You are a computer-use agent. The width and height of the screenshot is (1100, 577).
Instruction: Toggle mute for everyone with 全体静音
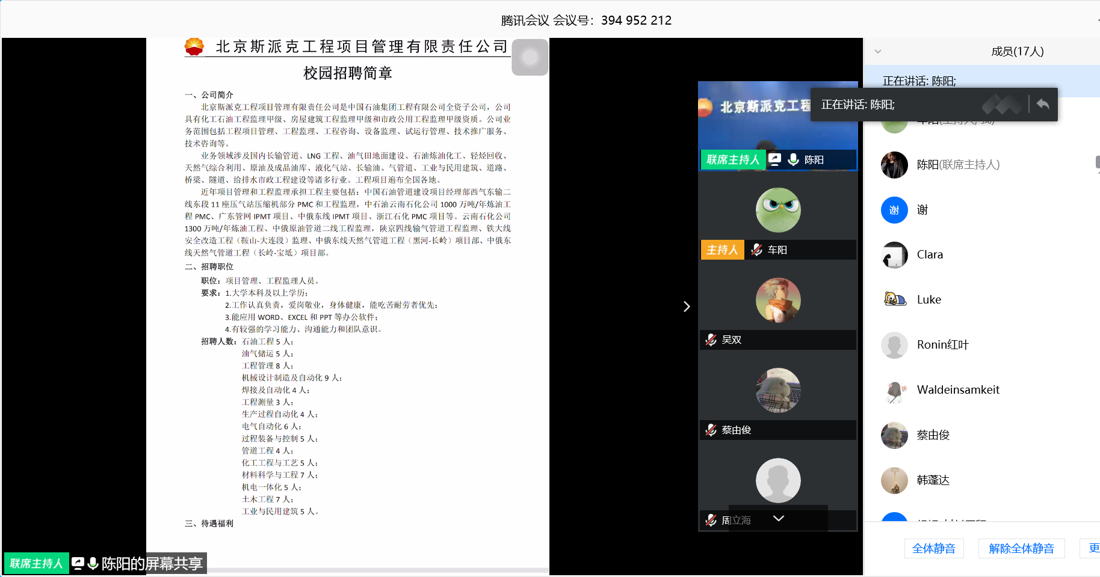(x=933, y=548)
